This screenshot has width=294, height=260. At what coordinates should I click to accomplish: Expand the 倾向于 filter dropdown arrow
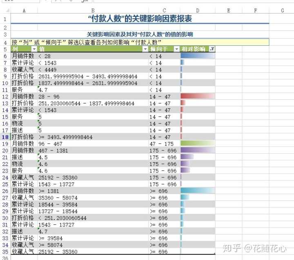coord(176,49)
